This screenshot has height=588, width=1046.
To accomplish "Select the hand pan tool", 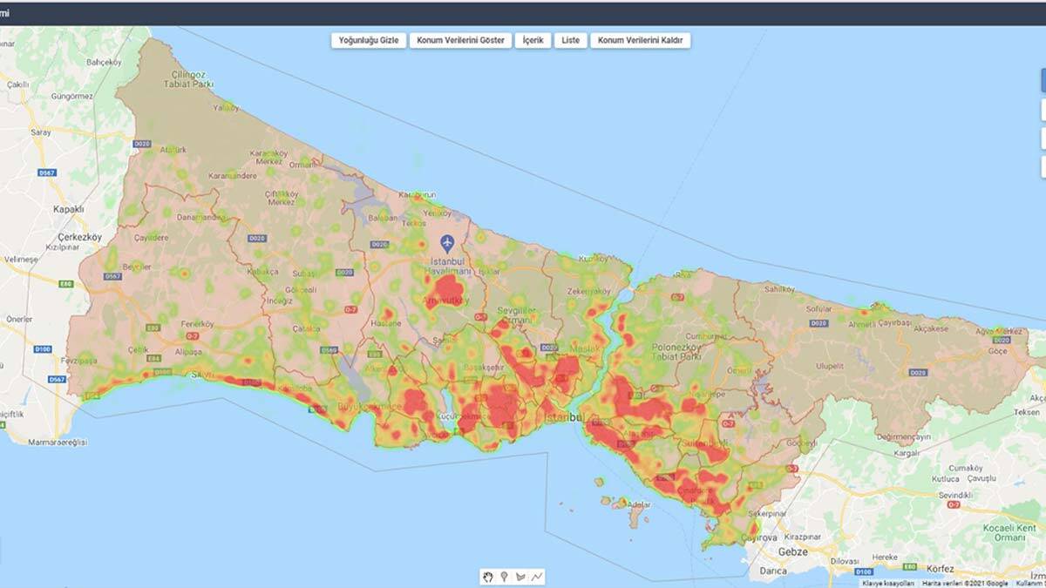I will (x=489, y=577).
